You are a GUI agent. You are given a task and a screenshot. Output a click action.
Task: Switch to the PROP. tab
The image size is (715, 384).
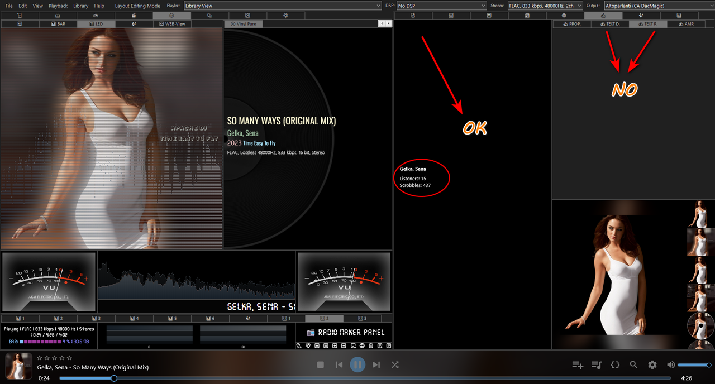click(x=572, y=24)
